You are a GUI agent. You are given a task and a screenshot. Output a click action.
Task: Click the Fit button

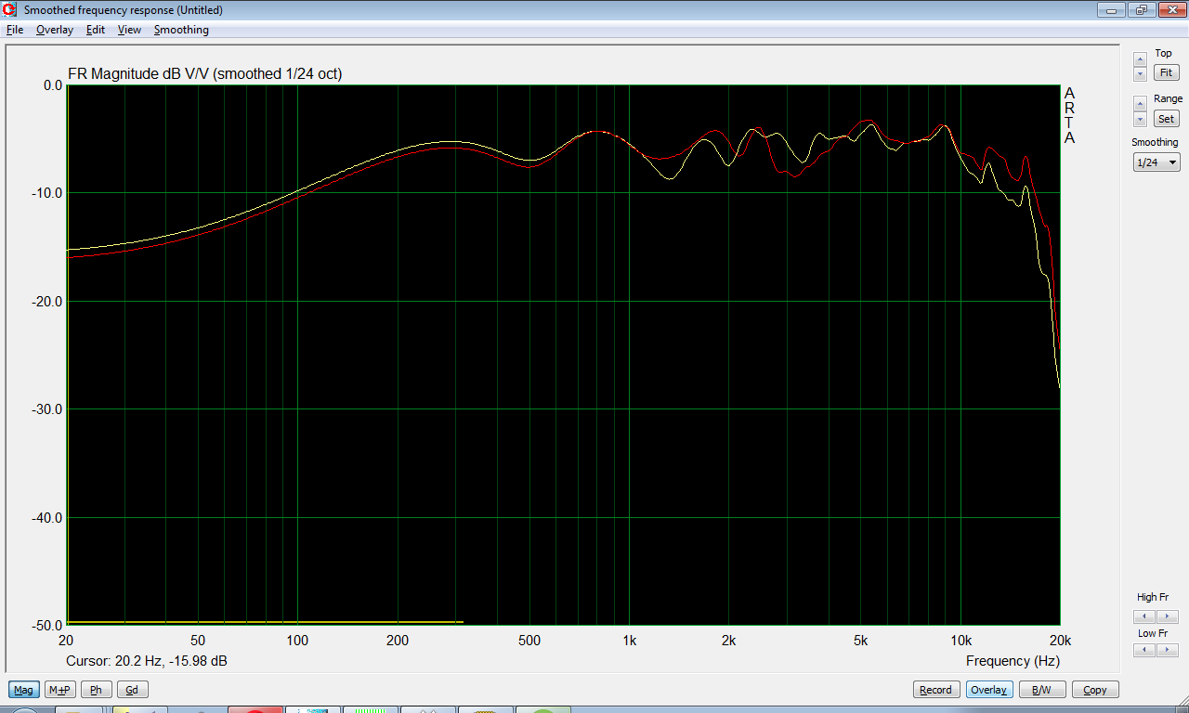click(x=1166, y=72)
